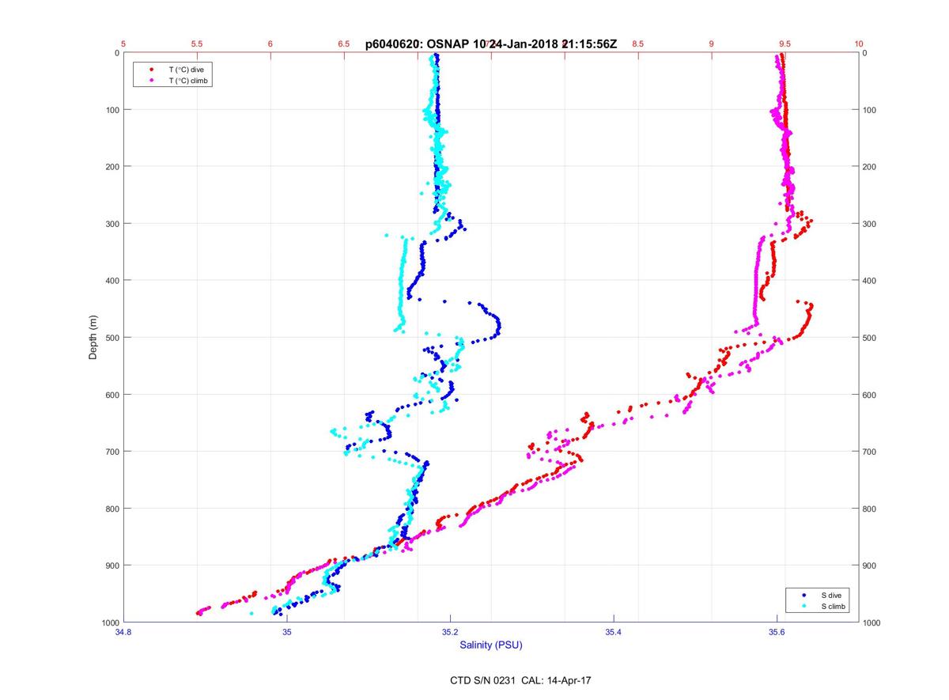Click the '1000' tick on right depth axis
This screenshot has width=949, height=700.
(x=873, y=622)
